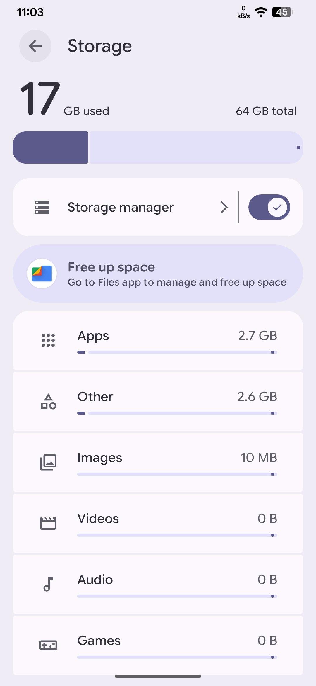Viewport: 316px width, 686px height.
Task: Tap the Wi-Fi status icon
Action: click(261, 12)
